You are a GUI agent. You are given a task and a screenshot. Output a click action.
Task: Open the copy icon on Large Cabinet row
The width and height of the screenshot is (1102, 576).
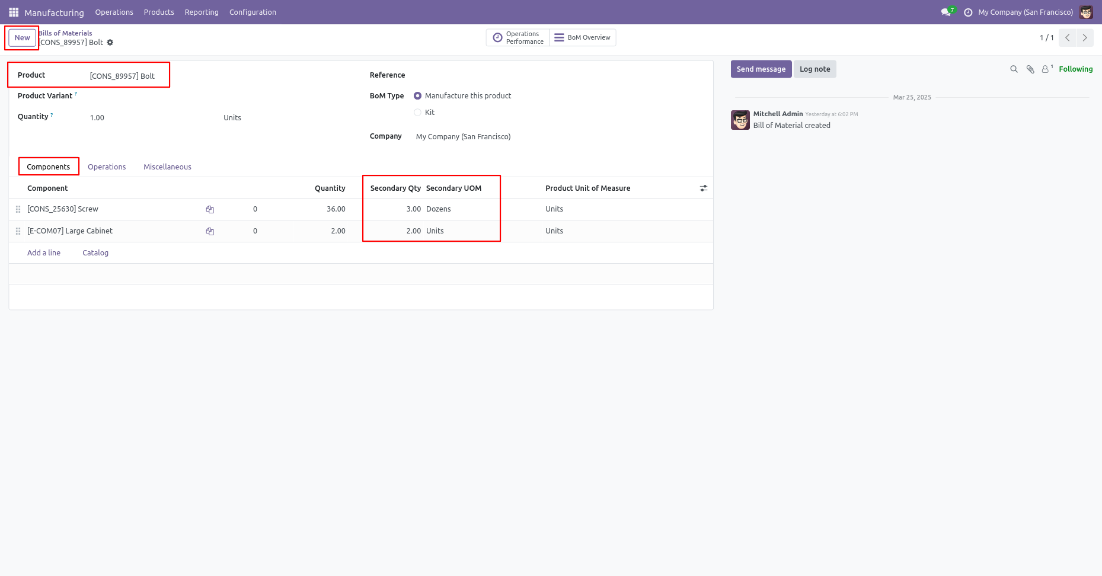click(210, 231)
